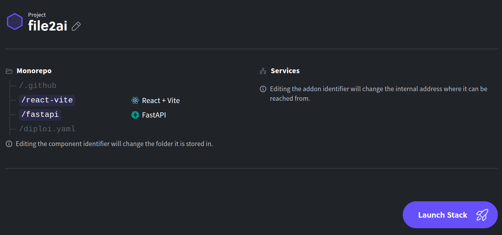
Task: Click the file2ai project title
Action: click(x=48, y=26)
